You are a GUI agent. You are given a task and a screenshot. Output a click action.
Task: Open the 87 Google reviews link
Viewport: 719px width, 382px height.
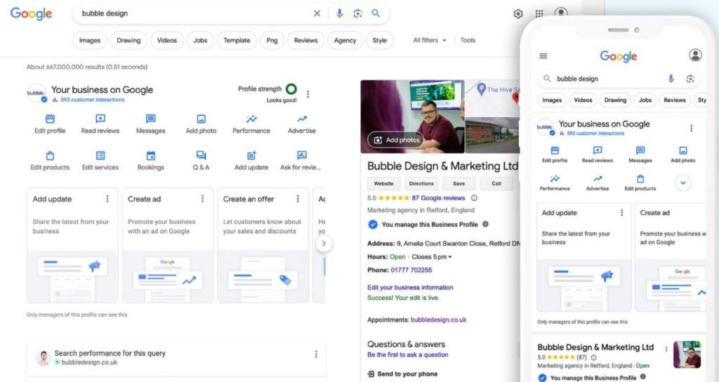(x=438, y=198)
